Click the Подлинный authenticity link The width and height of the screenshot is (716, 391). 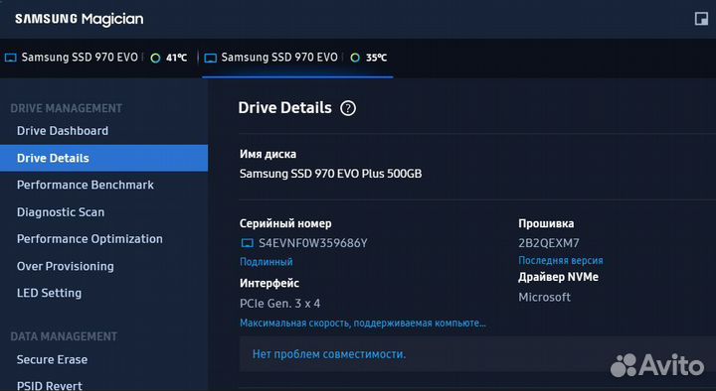click(267, 262)
